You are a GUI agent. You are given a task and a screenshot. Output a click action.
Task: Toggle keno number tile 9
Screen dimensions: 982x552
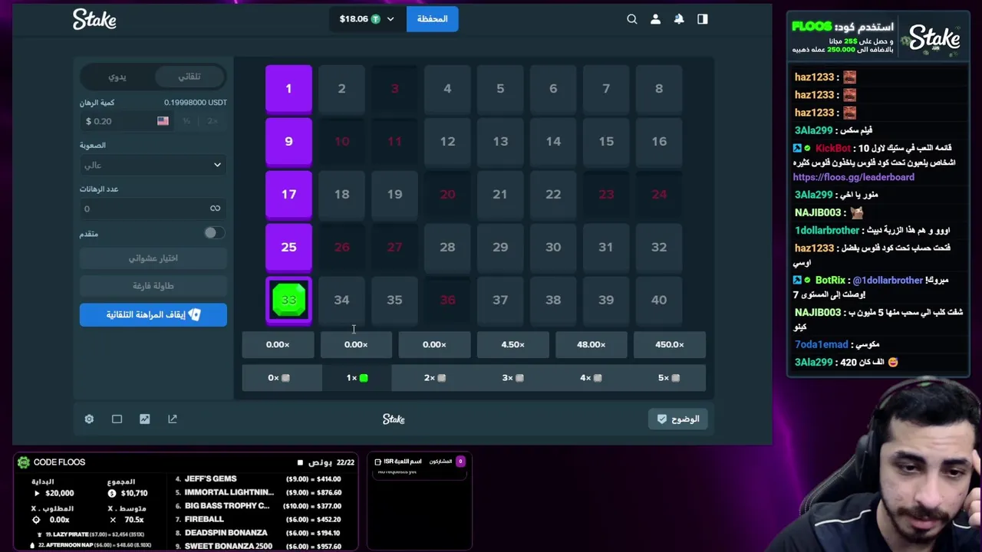coord(288,142)
